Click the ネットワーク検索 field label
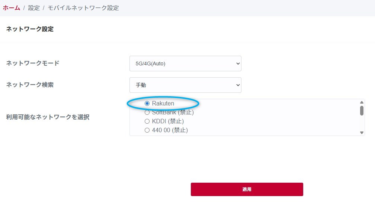 click(x=30, y=85)
